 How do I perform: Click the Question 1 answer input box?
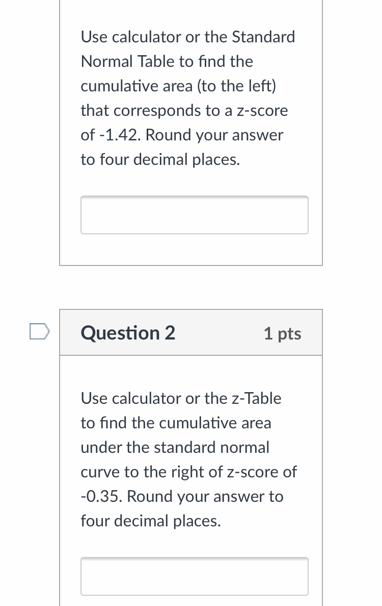coord(194,215)
